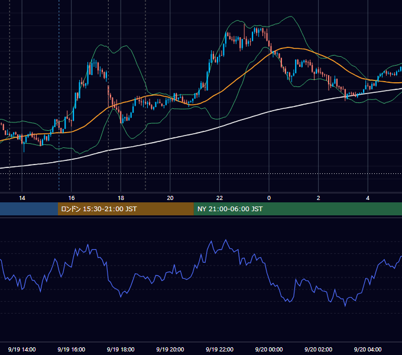Click the 9/20 02:00 date label
The image size is (402, 355).
pyautogui.click(x=319, y=349)
